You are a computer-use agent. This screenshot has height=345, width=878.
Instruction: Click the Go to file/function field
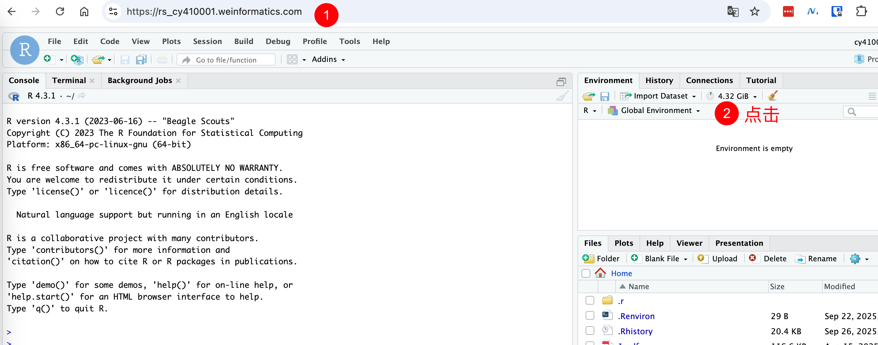click(226, 60)
